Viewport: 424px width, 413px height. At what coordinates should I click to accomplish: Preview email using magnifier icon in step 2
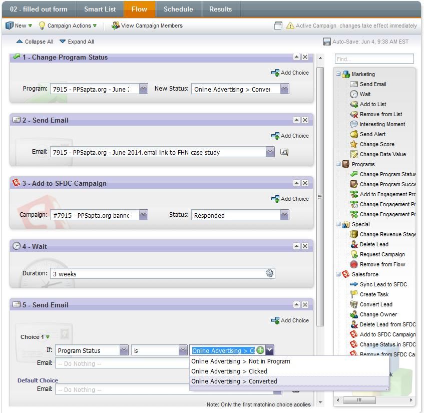284,152
